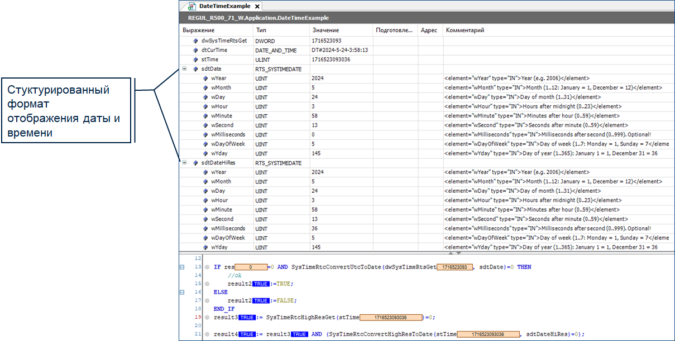Switch to the DateTimeExample tab
Viewport: 675px width, 341px height.
click(226, 6)
